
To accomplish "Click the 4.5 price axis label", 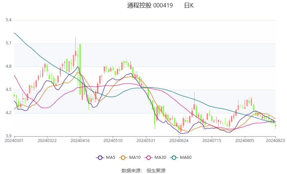I will [8, 90].
